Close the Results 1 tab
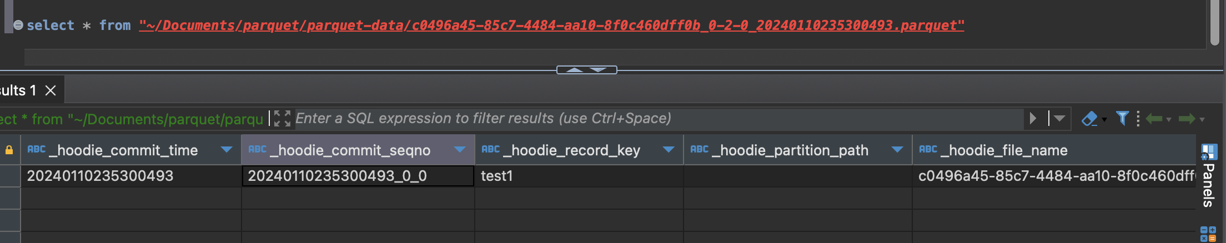This screenshot has width=1226, height=243. [x=51, y=90]
